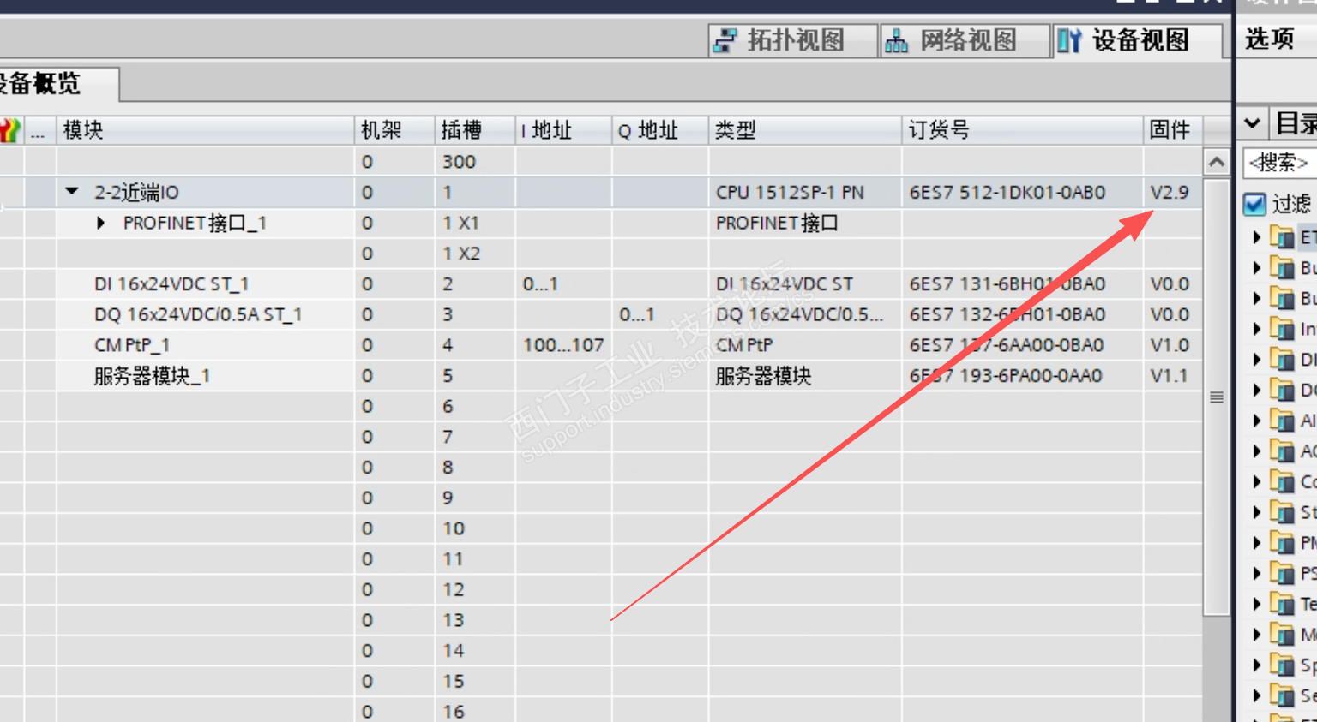Screen dimensions: 1317x722
Task: Select the PROFINET接口_1 row
Action: (600, 223)
